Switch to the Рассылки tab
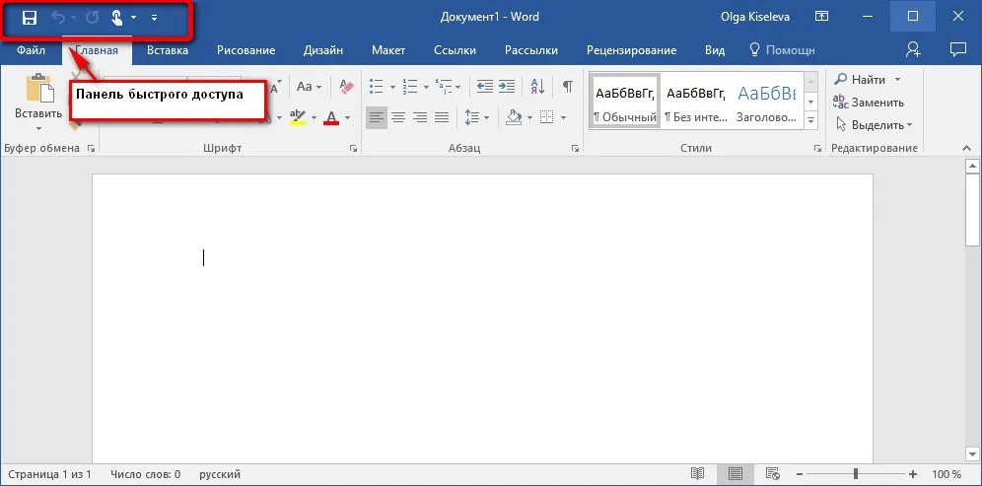982x486 pixels. point(531,50)
